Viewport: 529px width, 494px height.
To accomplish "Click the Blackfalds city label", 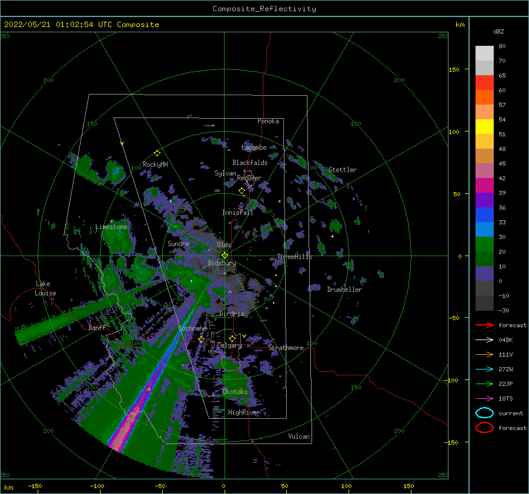I will click(x=250, y=163).
